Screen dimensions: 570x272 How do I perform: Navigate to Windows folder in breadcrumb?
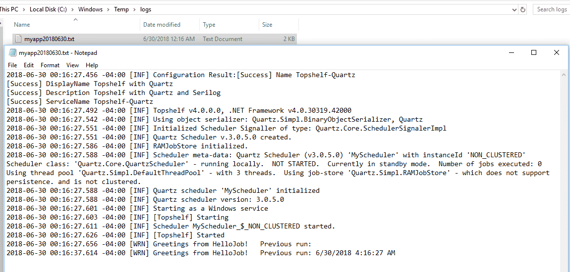click(91, 9)
